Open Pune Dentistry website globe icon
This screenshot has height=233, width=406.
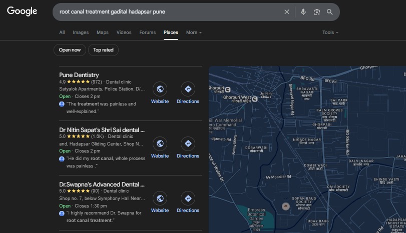160,89
